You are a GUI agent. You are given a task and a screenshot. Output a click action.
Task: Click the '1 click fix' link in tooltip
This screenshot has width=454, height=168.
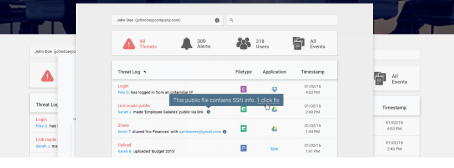268,100
